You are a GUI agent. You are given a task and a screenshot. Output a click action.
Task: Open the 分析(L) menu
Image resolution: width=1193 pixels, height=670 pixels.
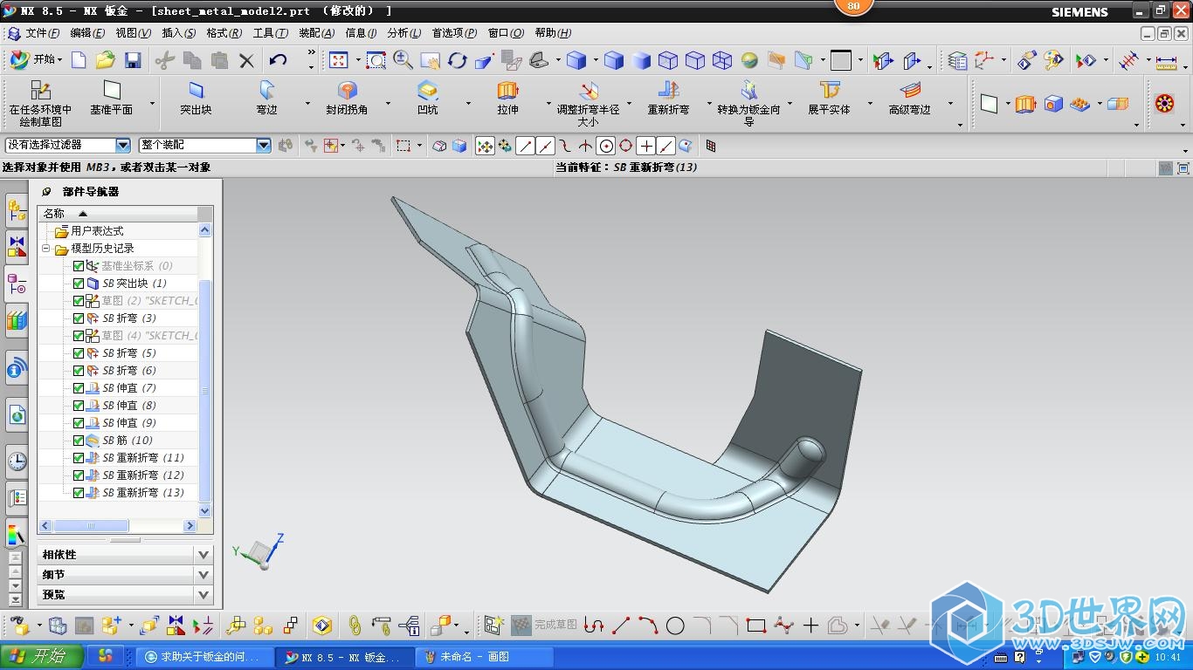[403, 33]
